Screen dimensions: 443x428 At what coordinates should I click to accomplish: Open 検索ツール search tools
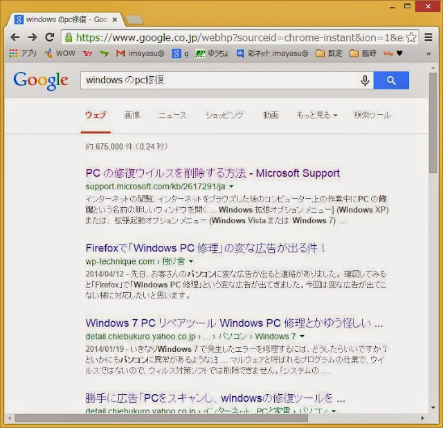pos(372,115)
